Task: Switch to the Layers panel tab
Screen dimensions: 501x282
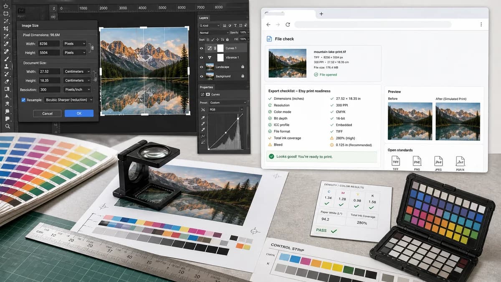Action: pyautogui.click(x=204, y=18)
